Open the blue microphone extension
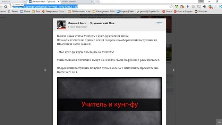This screenshot has width=222, height=125. coord(188,7)
